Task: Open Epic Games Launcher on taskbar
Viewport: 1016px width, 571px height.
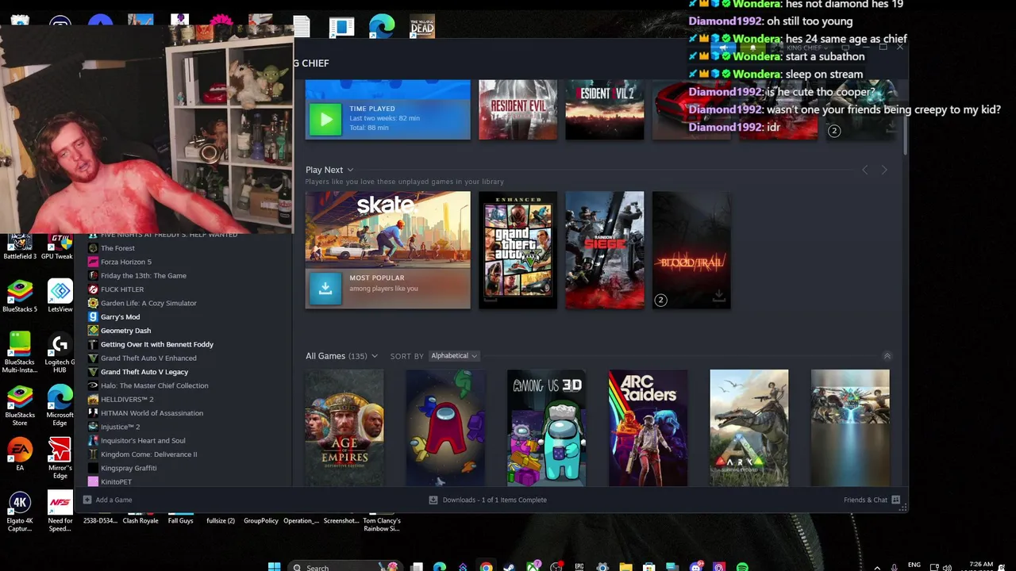Action: (x=579, y=566)
